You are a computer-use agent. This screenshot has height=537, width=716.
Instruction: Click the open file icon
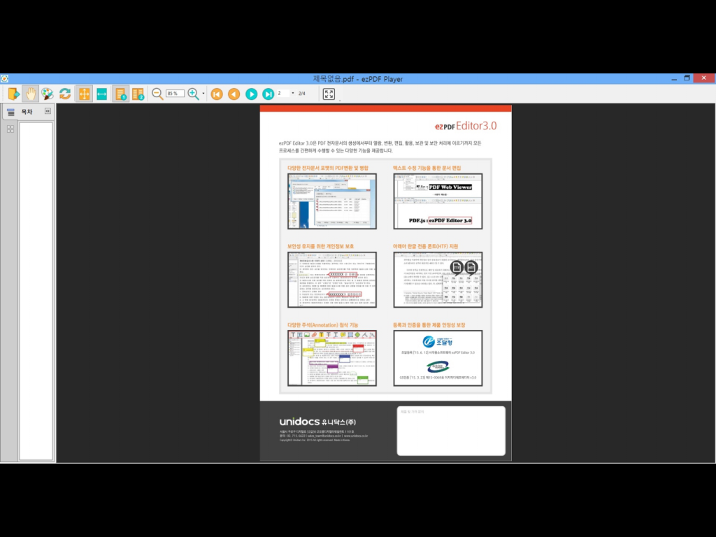coord(14,94)
